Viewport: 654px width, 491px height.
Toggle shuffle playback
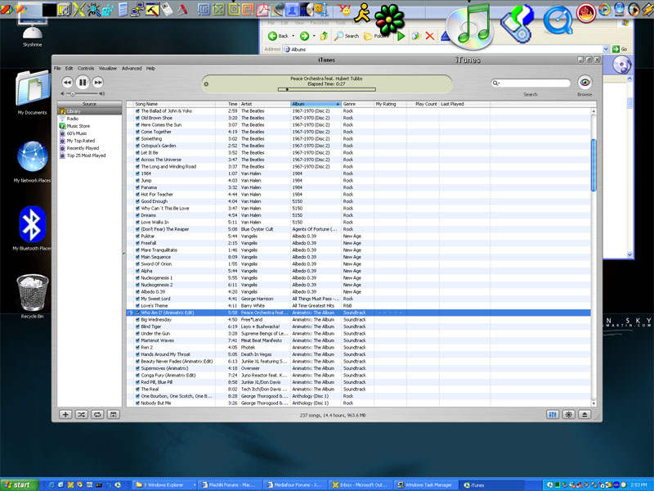pos(82,415)
